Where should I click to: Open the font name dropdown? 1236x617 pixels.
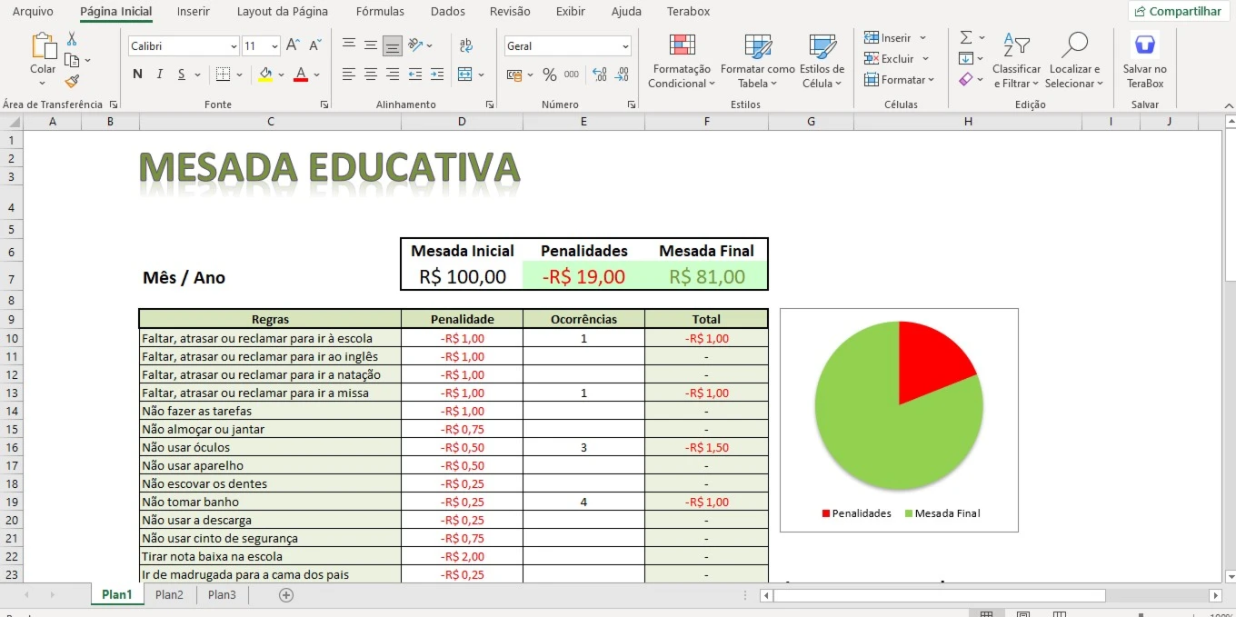[234, 45]
